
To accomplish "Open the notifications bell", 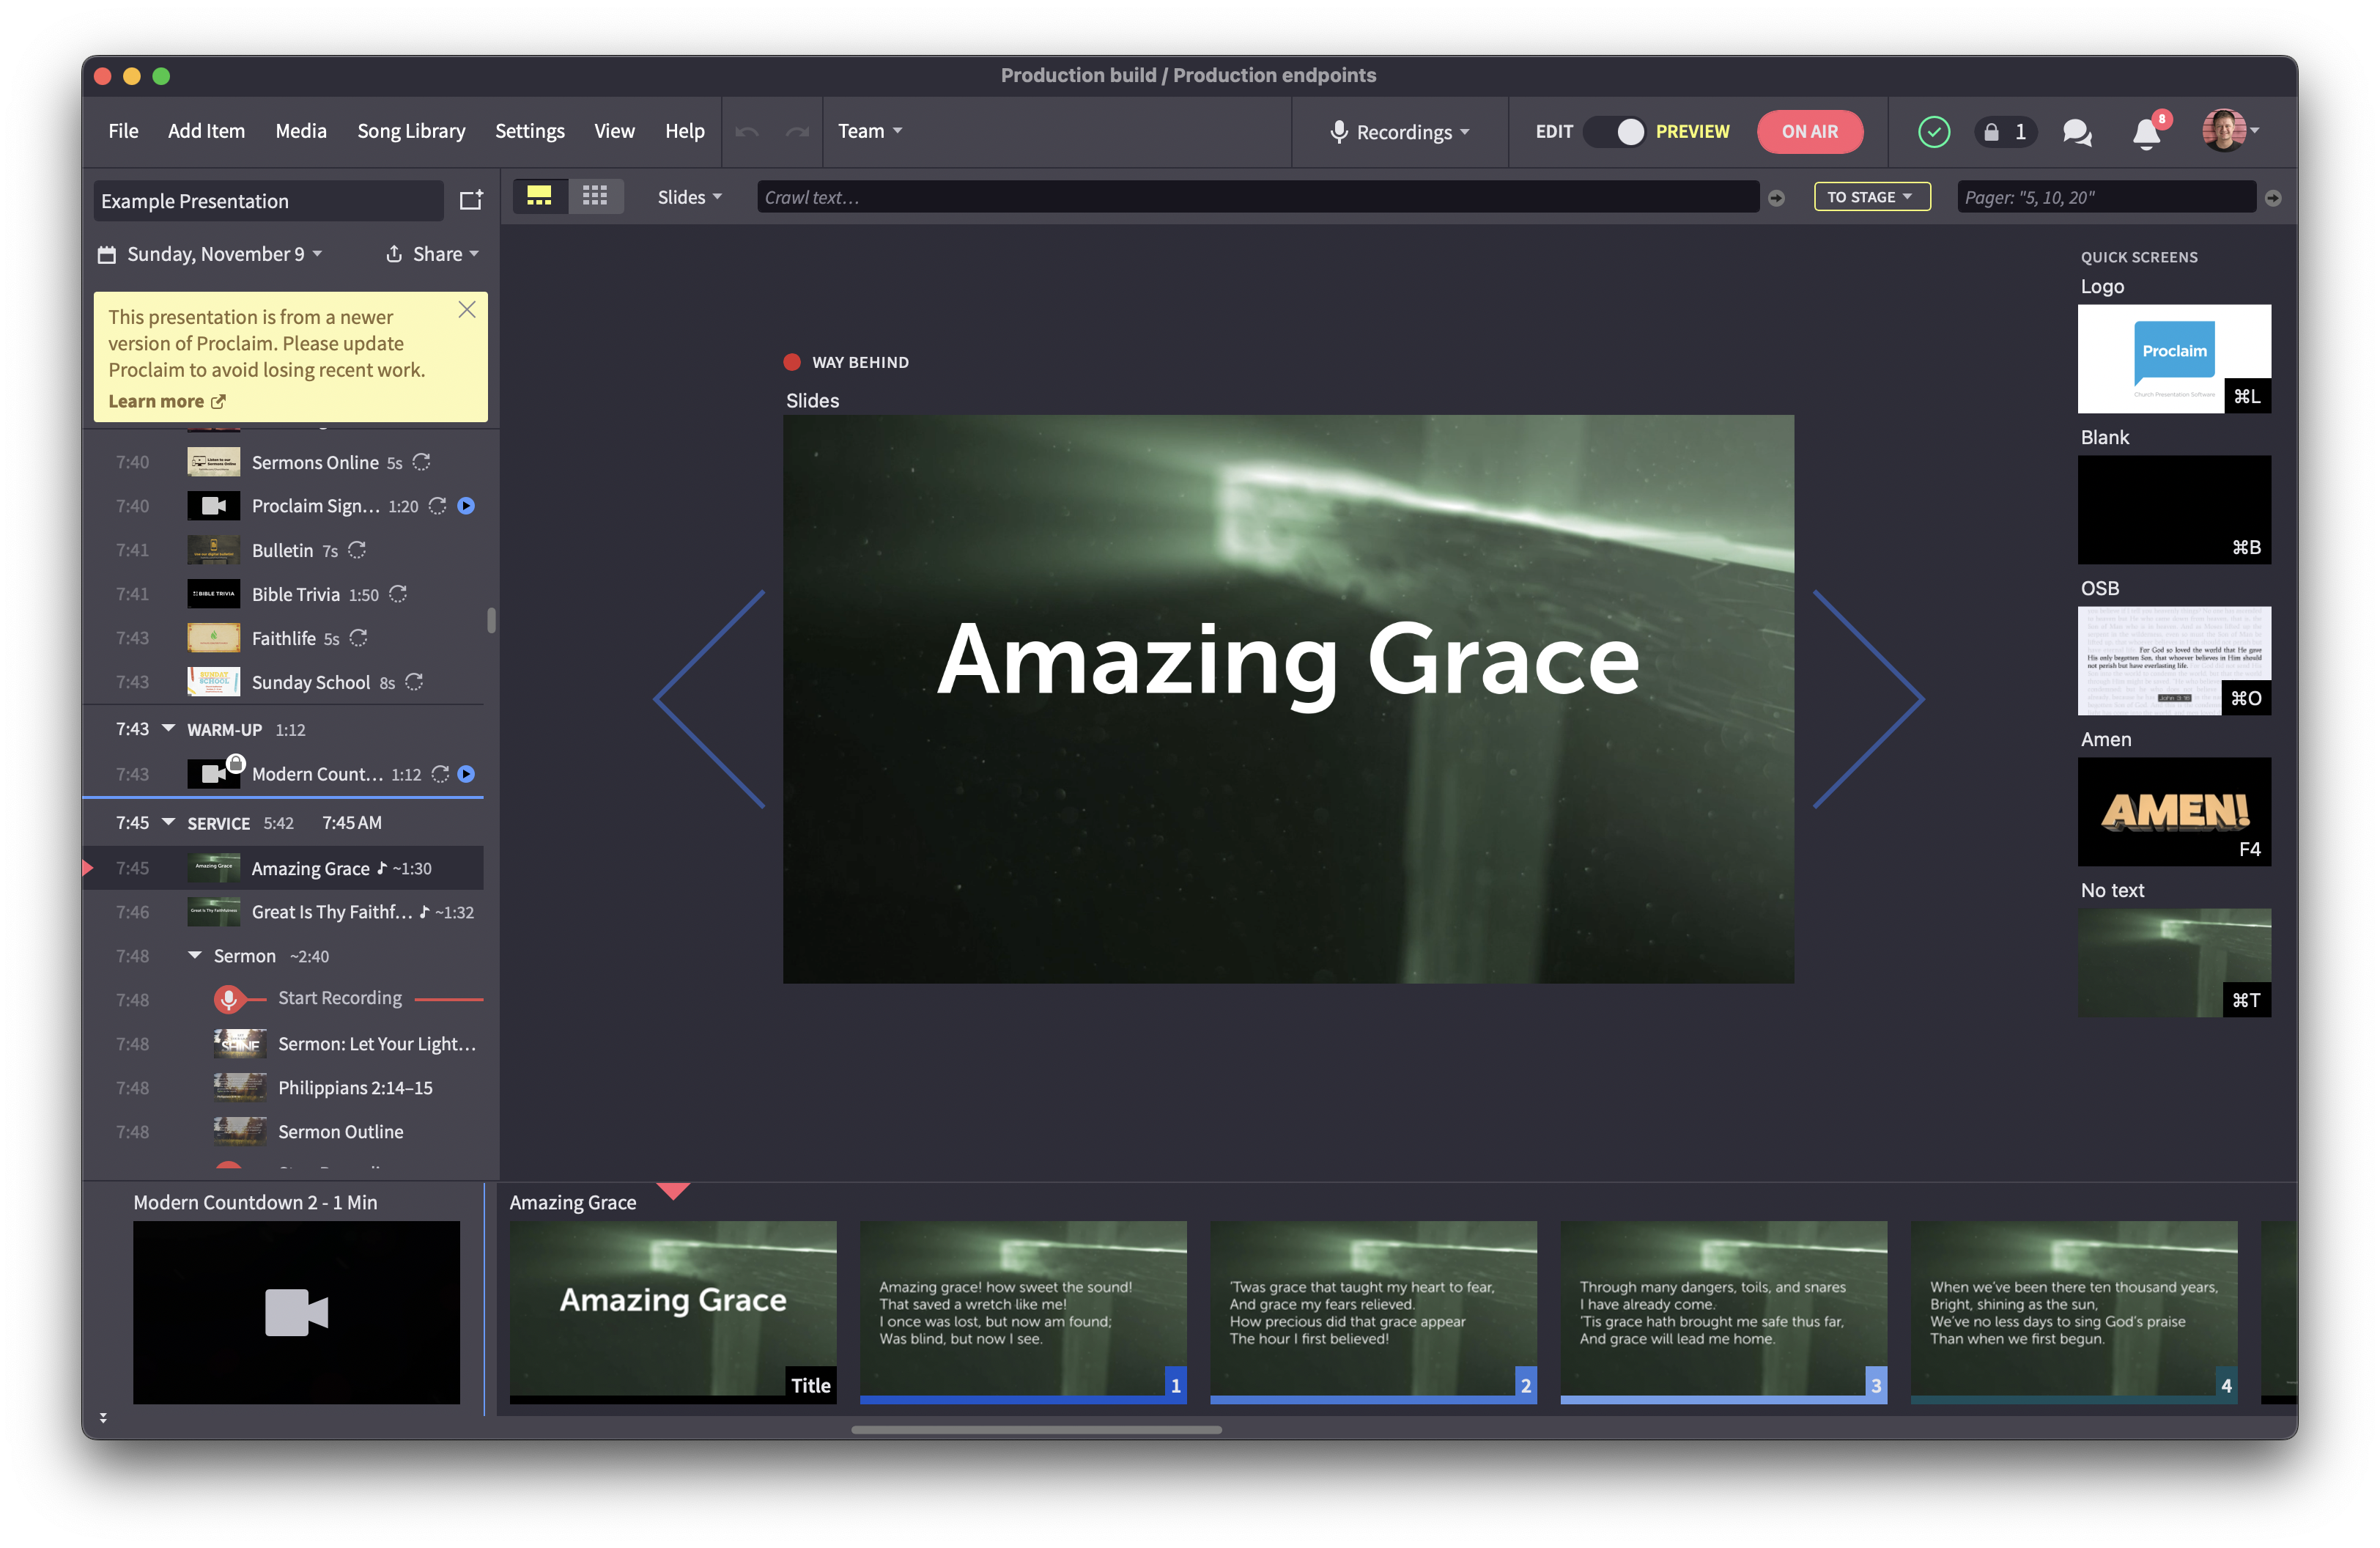I will (2146, 133).
